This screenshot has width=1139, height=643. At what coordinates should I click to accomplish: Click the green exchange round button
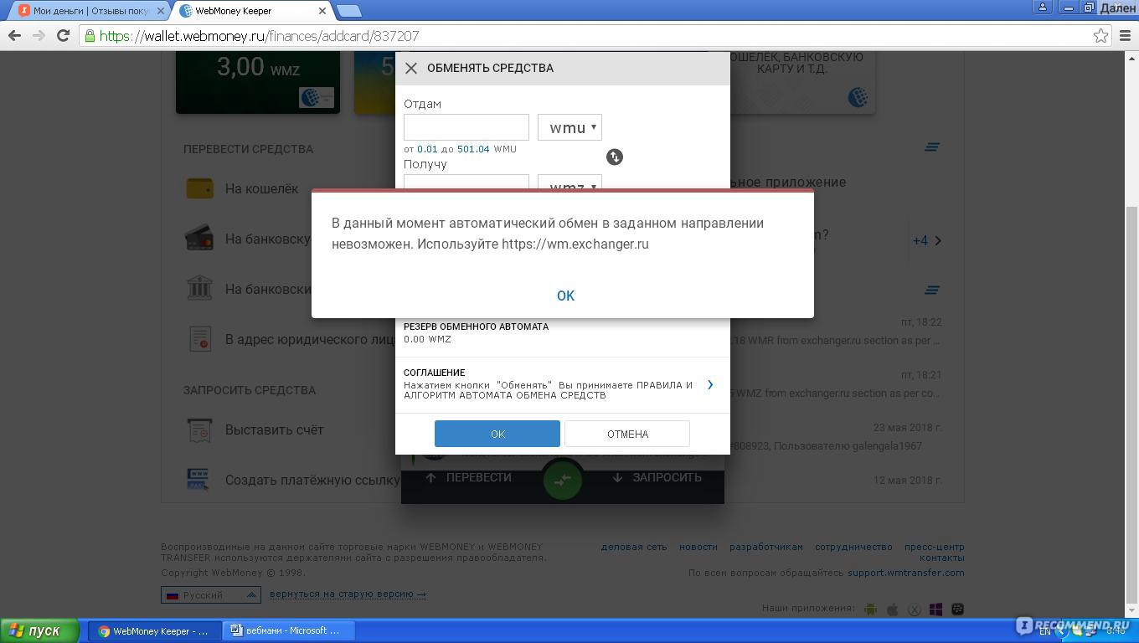[x=562, y=480]
